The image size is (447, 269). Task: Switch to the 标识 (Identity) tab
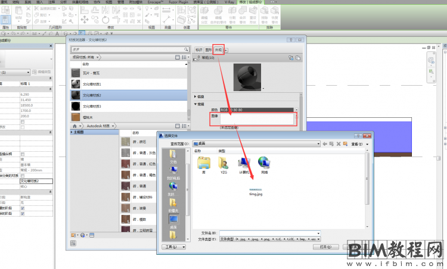tap(199, 49)
